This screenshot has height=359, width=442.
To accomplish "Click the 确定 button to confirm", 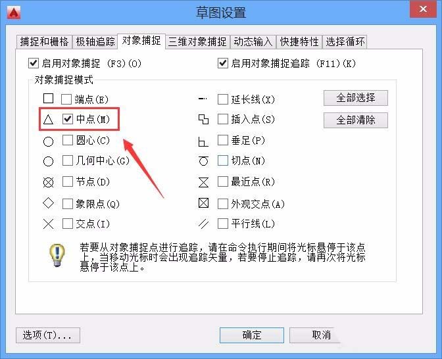I will pyautogui.click(x=251, y=335).
